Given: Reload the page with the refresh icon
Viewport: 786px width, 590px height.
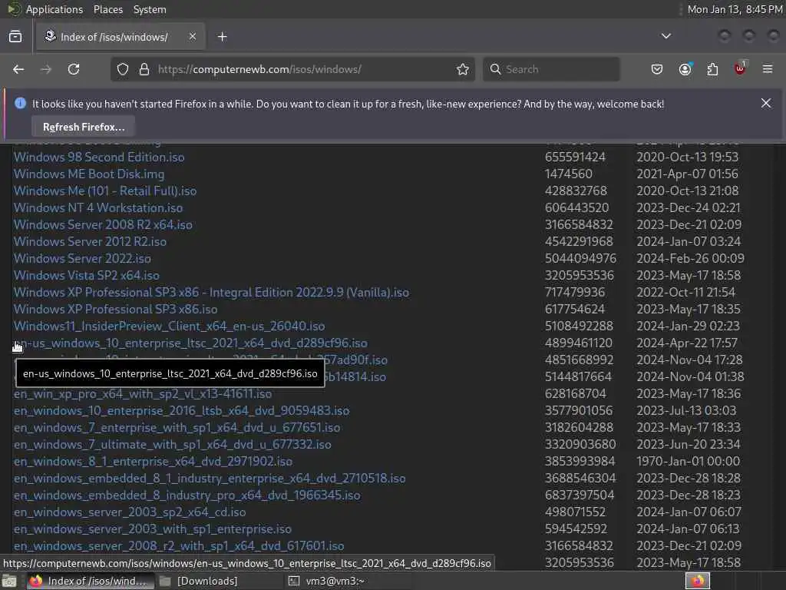Looking at the screenshot, I should pyautogui.click(x=74, y=69).
